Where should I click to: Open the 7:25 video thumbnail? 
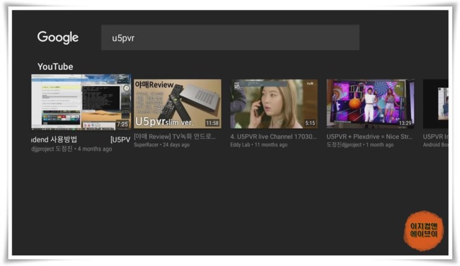coord(81,102)
